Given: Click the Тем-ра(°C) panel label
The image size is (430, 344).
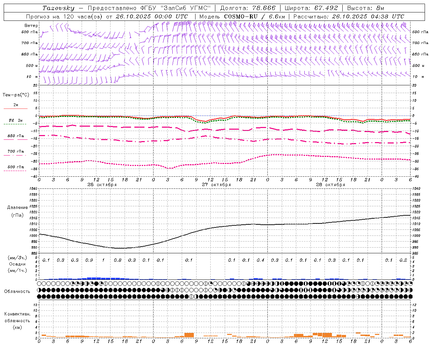Looking at the screenshot, I should click(x=16, y=95).
